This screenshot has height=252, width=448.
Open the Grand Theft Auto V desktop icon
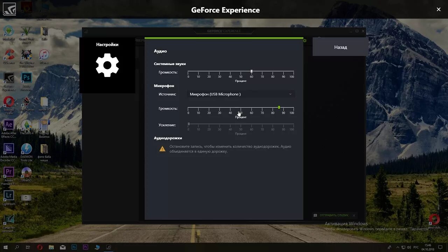(x=26, y=35)
